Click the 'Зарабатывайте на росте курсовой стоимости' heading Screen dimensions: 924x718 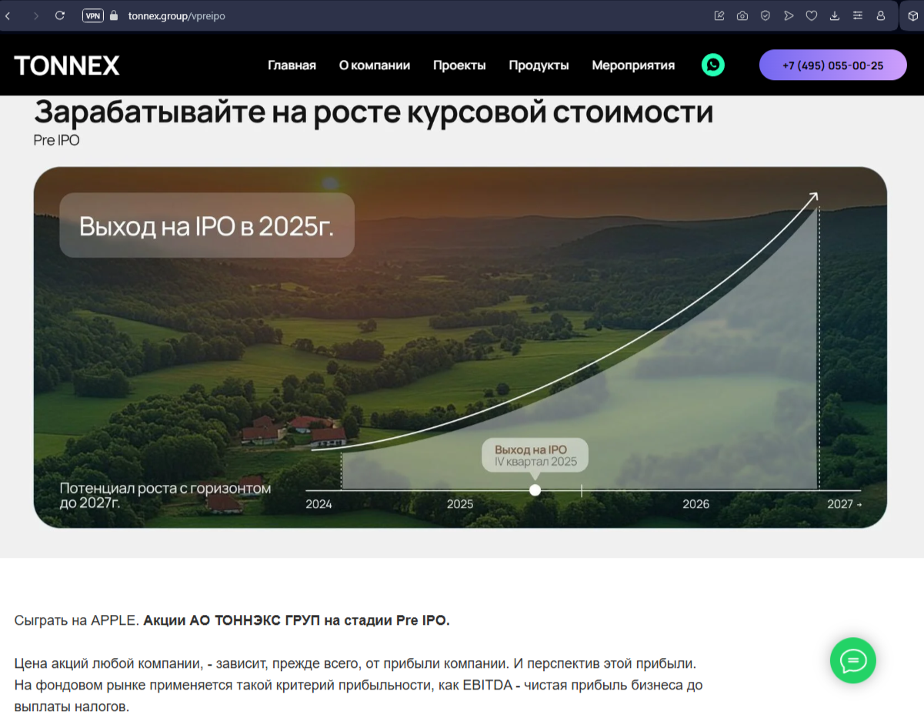click(x=374, y=112)
